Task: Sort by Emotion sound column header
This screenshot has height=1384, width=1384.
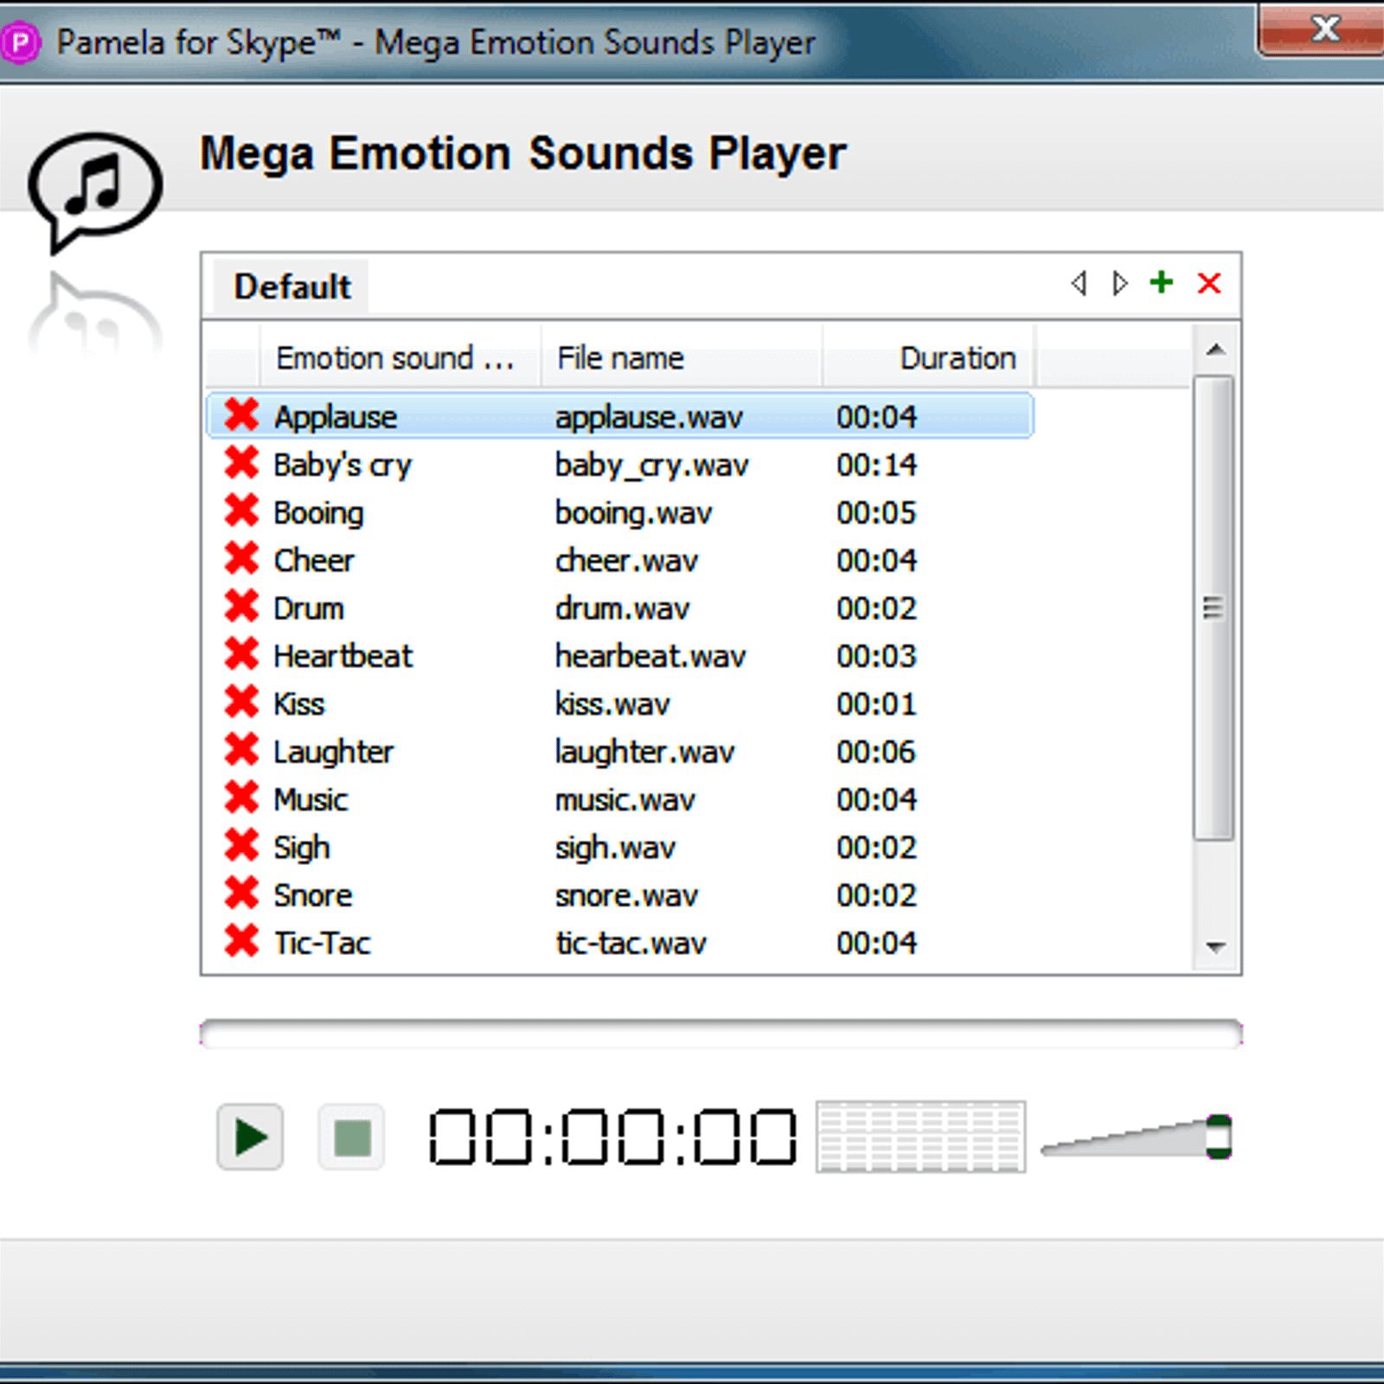Action: (x=400, y=357)
